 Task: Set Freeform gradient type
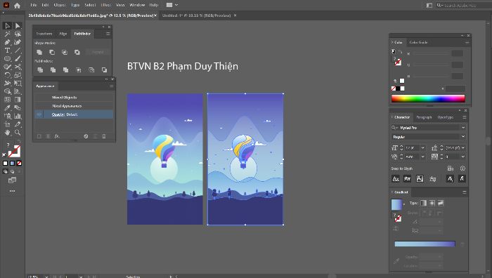pos(441,203)
